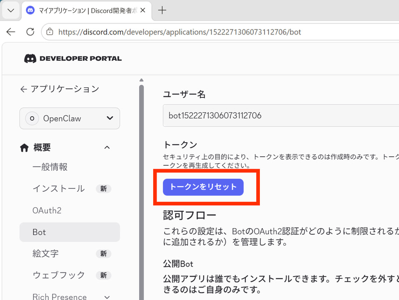Click the OpenClaw app avatar icon

pos(32,118)
